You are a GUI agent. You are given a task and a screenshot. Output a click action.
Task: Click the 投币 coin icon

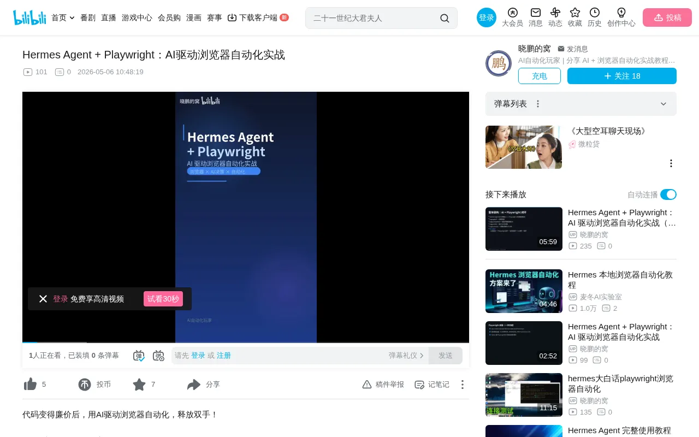click(85, 385)
